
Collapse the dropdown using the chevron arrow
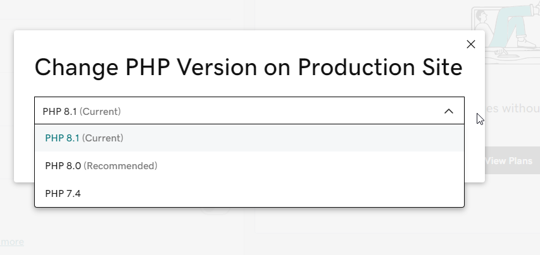coord(449,111)
